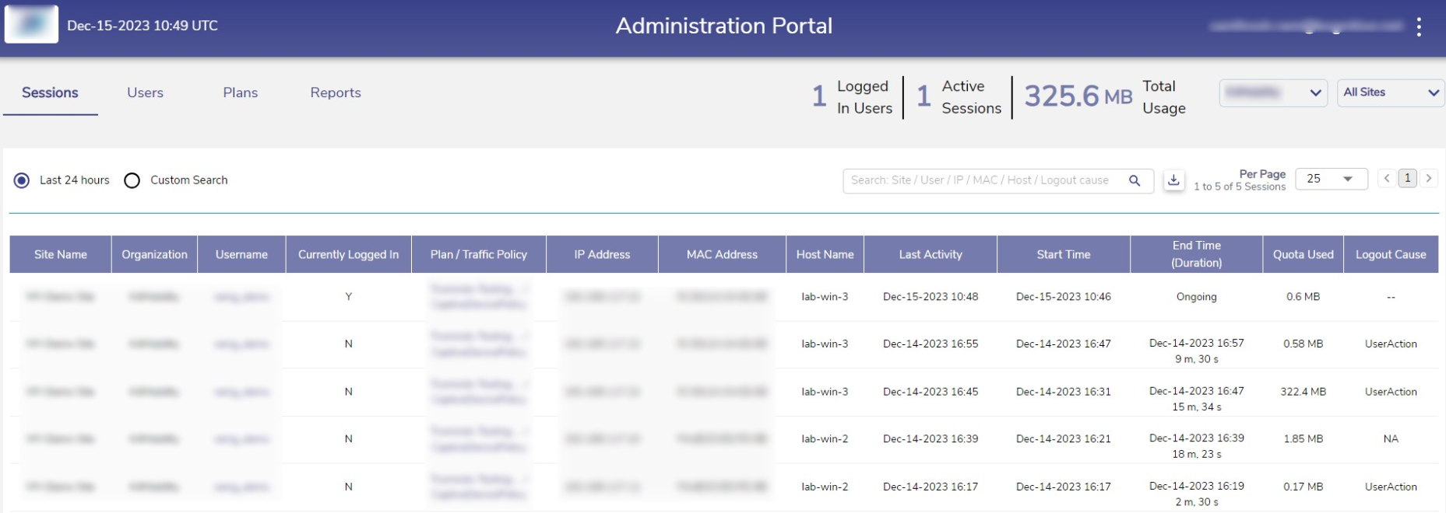Open the three-dot options menu
This screenshot has width=1446, height=513.
tap(1419, 27)
